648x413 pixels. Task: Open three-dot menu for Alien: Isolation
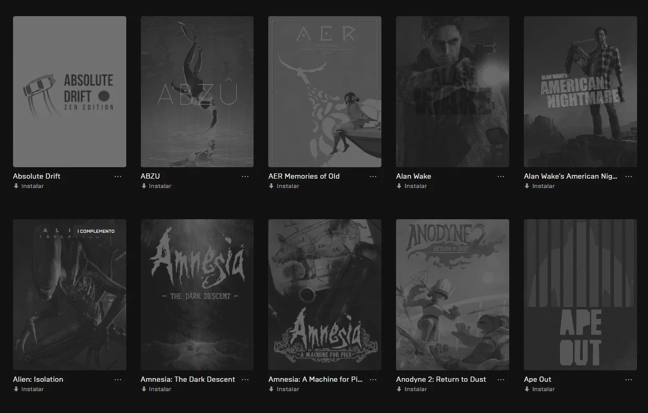point(118,380)
